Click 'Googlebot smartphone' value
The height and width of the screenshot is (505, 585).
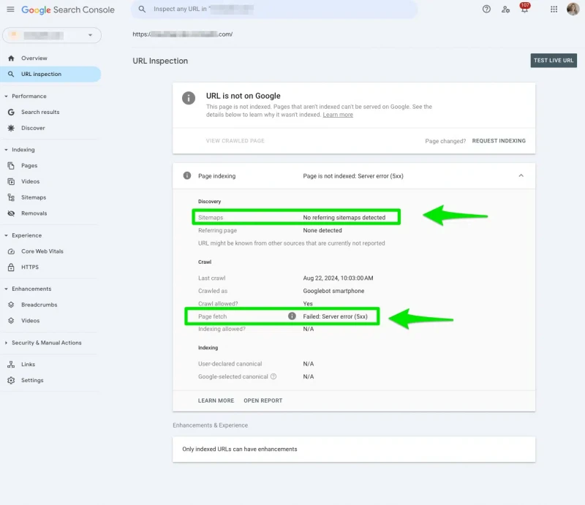point(333,291)
